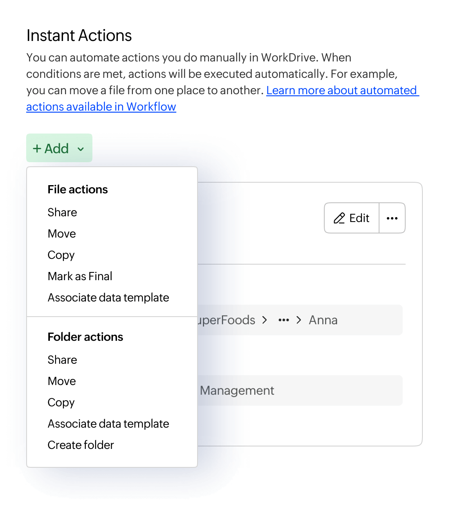Viewport: 449px width, 512px height.
Task: Click the chevron after SuperFoods breadcrumb
Action: point(265,320)
